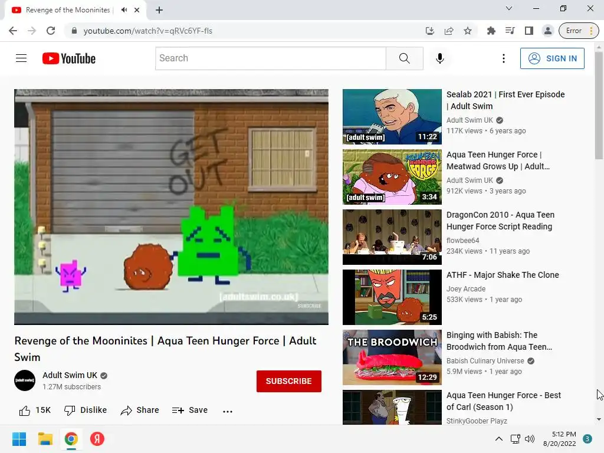Open Adult Swim UK channel name link
The height and width of the screenshot is (453, 604).
(70, 375)
